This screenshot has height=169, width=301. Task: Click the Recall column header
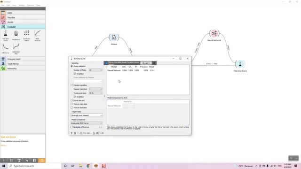coord(151,67)
